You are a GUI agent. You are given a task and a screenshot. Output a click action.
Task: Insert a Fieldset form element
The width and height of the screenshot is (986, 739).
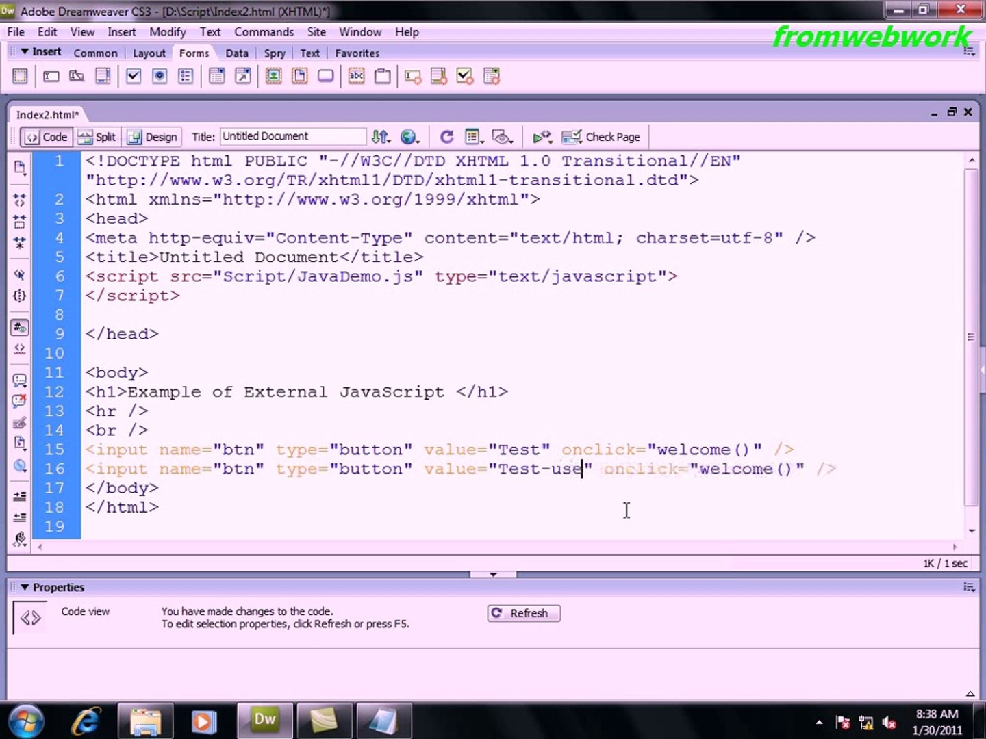383,76
